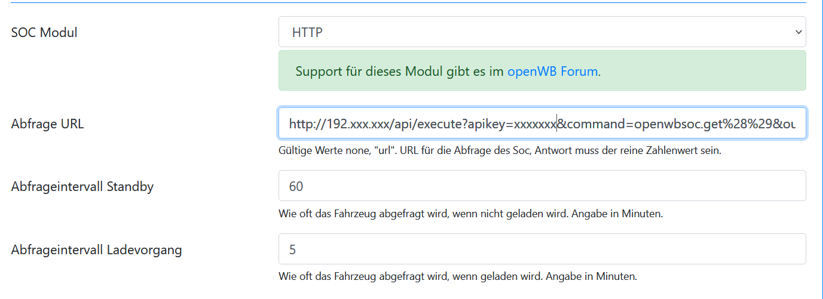This screenshot has width=823, height=299.
Task: Click the '192.xxx.xxx' host in the URL
Action: pyautogui.click(x=354, y=124)
